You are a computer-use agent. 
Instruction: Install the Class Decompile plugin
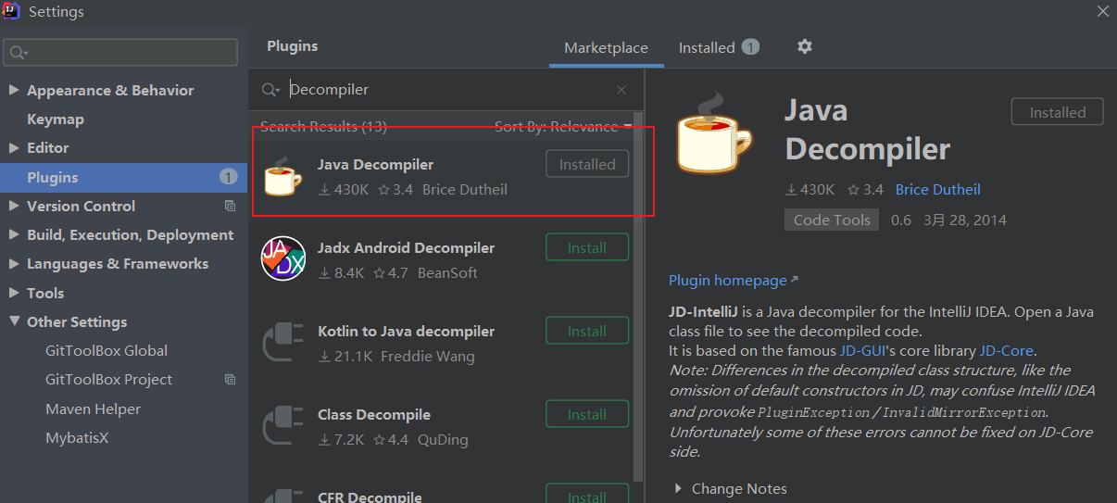click(x=587, y=414)
